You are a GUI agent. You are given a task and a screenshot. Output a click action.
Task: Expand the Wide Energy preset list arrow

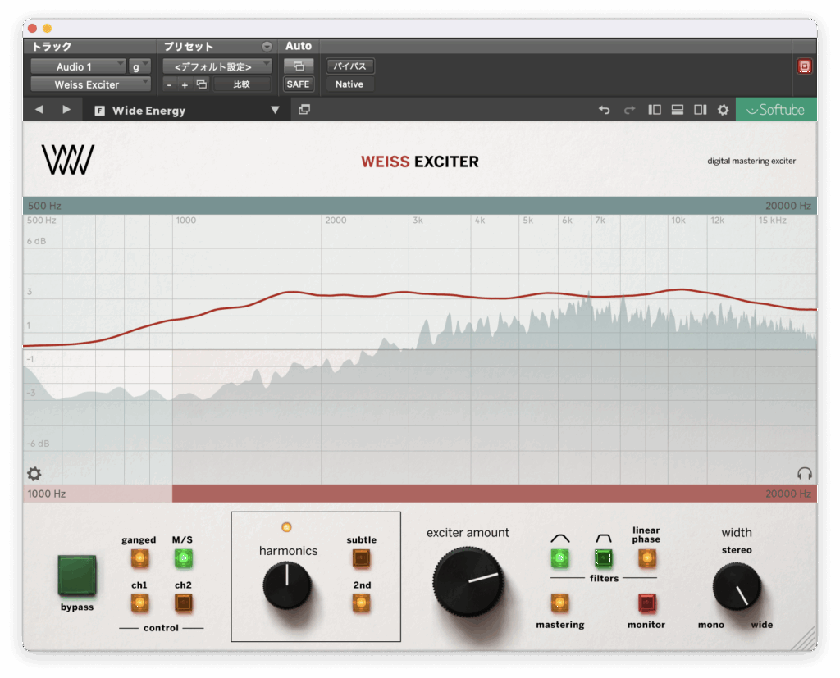point(275,110)
